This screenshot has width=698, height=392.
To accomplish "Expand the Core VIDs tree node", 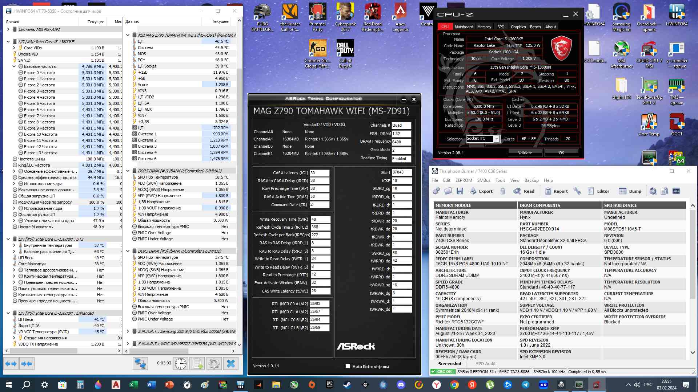I will 14,48.
